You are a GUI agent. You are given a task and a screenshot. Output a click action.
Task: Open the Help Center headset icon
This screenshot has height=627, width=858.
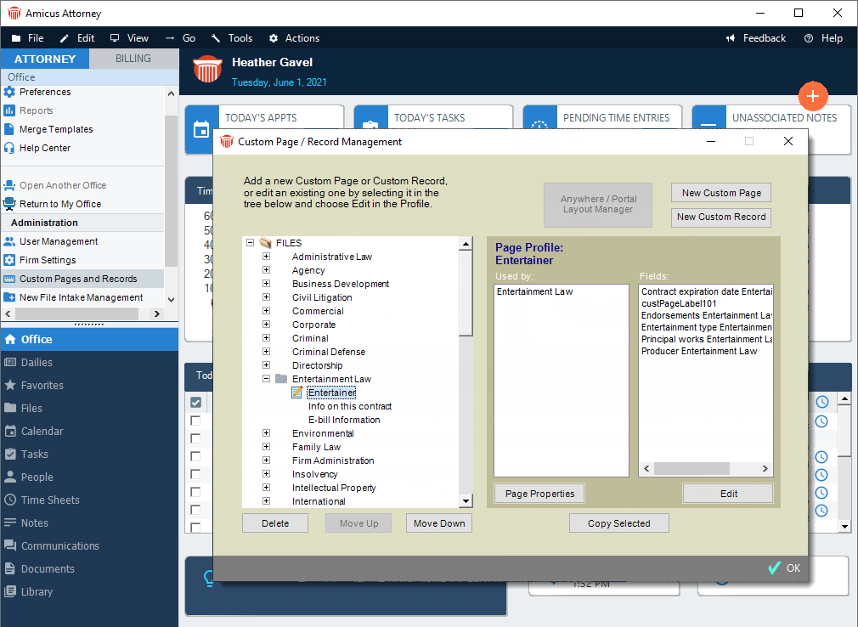tap(10, 148)
